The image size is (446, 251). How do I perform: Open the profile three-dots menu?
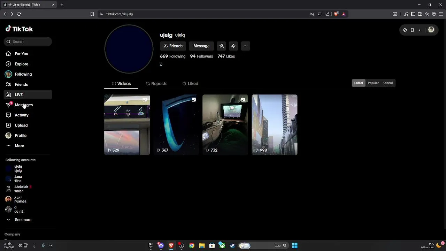[246, 46]
